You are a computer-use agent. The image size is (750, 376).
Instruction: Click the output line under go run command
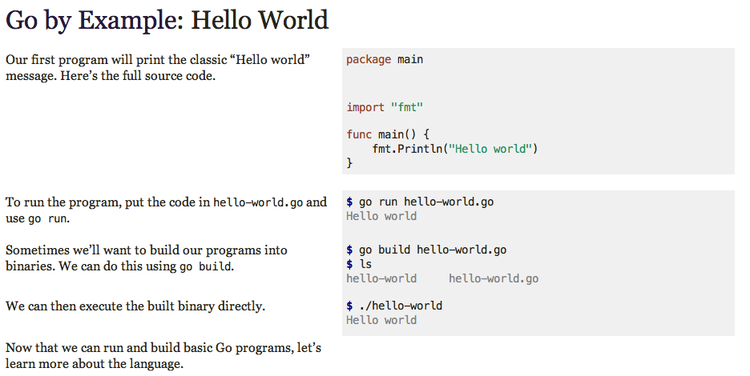point(381,216)
